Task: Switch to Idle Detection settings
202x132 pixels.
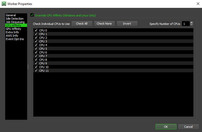Action: click(x=15, y=19)
